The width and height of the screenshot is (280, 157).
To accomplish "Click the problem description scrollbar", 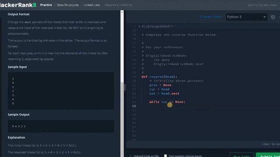I will [x=122, y=46].
